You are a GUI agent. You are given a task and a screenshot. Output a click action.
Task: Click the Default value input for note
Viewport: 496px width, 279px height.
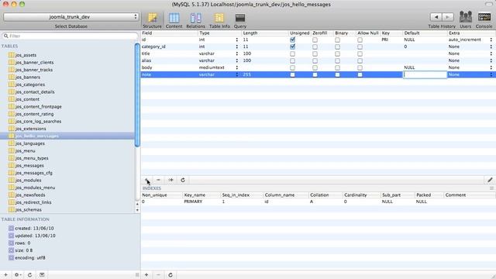tap(425, 74)
